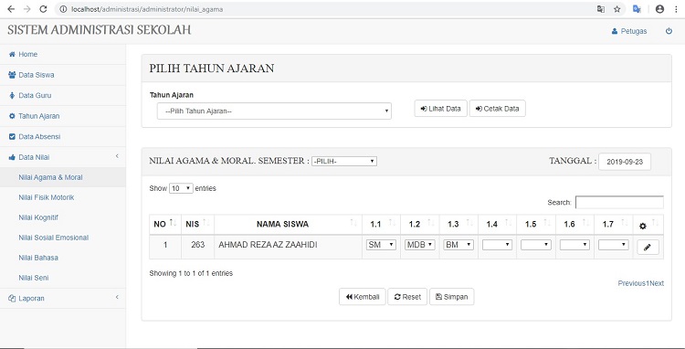Open Nilai Sosial Emosional submenu
Viewport: 685px width, 349px height.
point(63,238)
